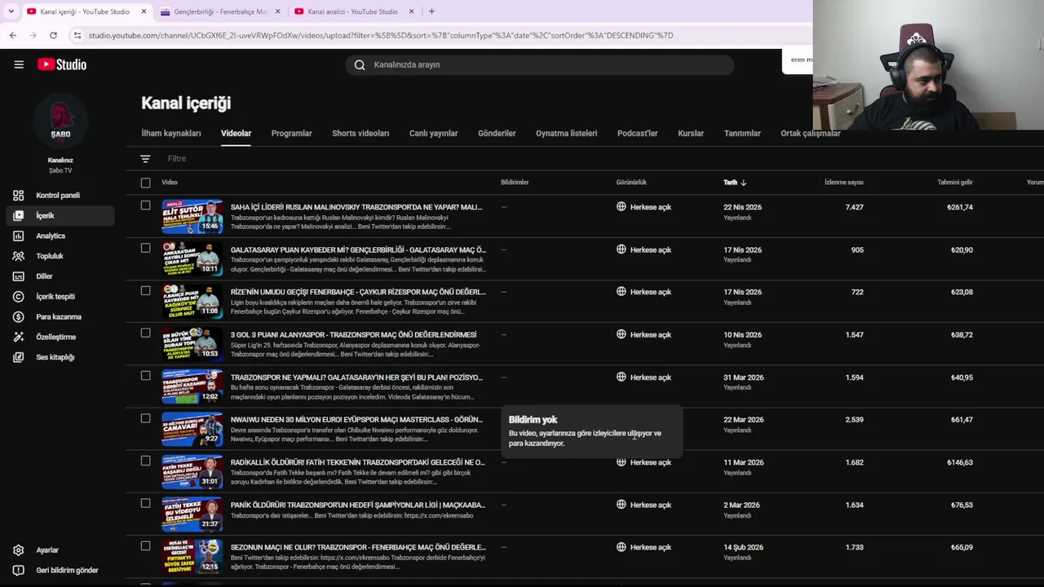This screenshot has height=587, width=1044.
Task: Open the Diller translate icon in sidebar
Action: pos(18,276)
